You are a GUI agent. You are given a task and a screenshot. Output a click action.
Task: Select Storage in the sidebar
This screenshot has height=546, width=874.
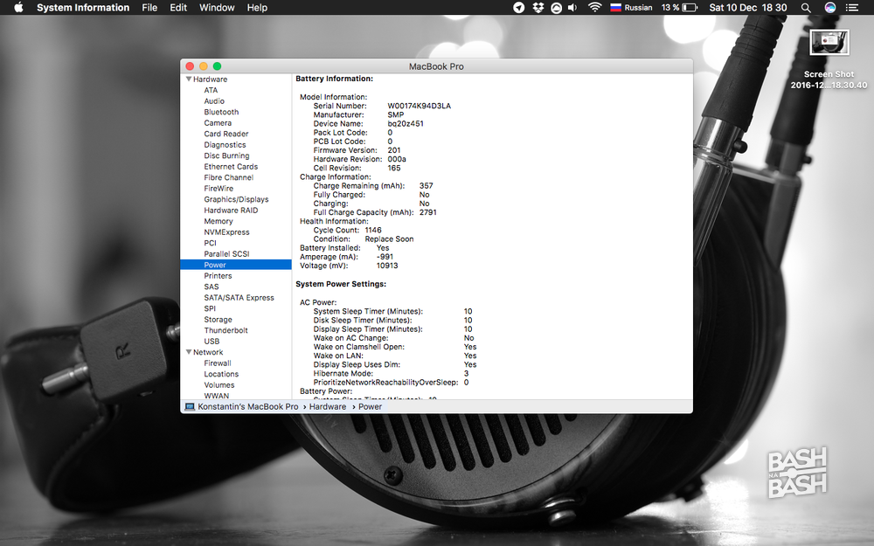coord(218,319)
